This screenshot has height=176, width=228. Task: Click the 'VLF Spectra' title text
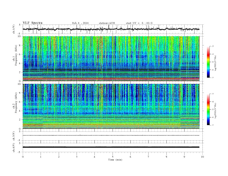tap(33, 23)
